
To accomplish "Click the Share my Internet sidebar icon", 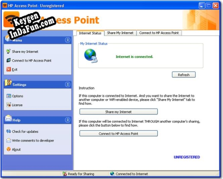I will [x=8, y=51].
